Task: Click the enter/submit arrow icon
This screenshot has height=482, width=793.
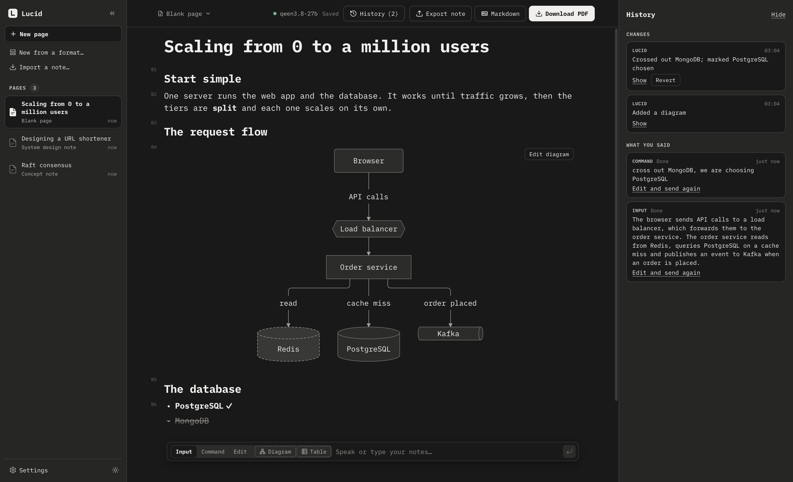Action: click(x=569, y=452)
